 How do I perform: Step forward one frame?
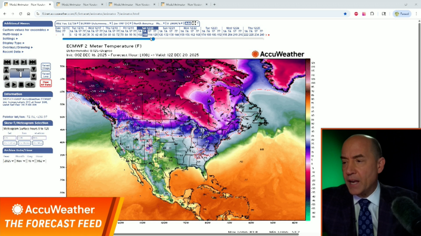24,62
